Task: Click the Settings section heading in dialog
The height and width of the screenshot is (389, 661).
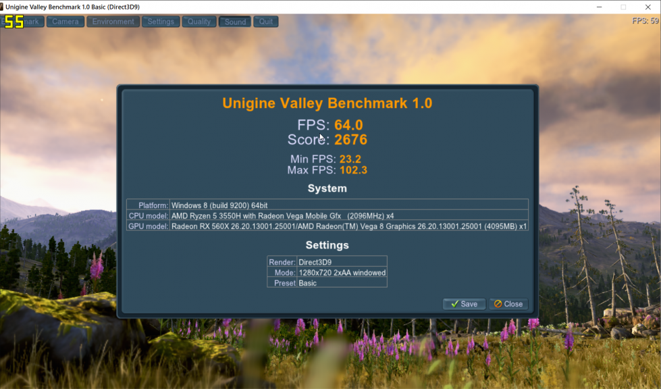Action: coord(327,245)
